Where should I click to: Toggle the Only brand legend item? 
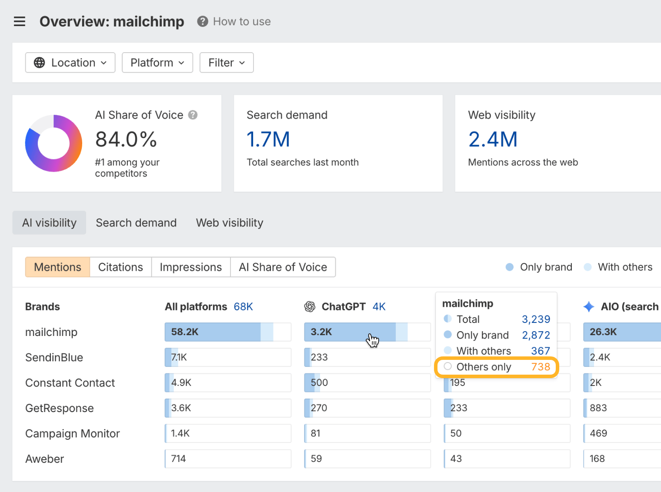pyautogui.click(x=539, y=267)
